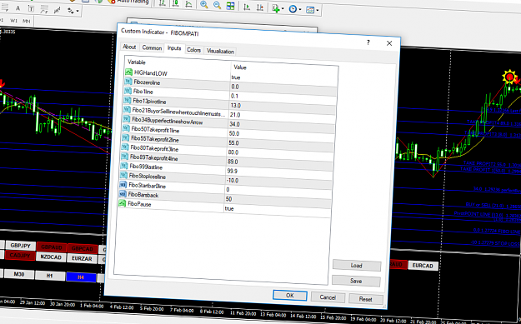Select the equidistant channel drawing tool
521x324 pixels.
pos(58,10)
